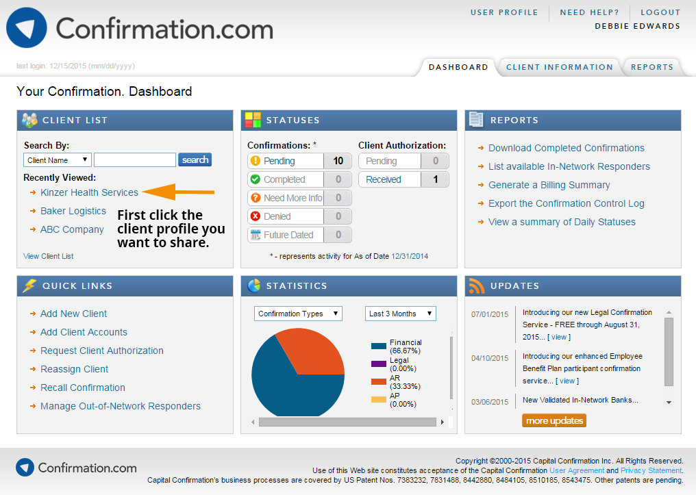Click the Future Dated calendar icon

click(255, 234)
